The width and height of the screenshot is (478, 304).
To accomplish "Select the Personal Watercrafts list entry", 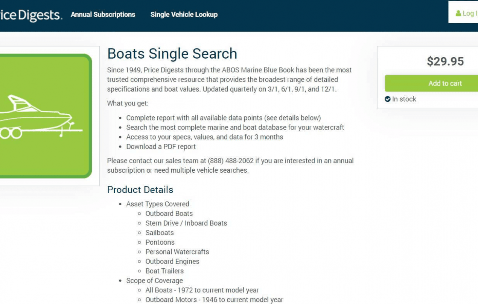I will 177,251.
